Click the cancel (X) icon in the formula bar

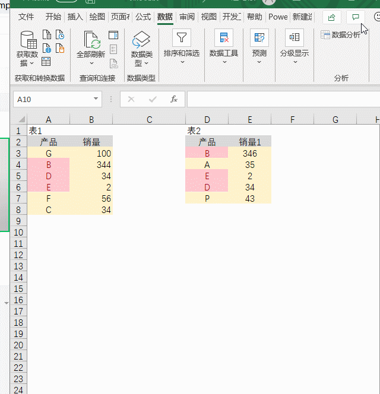coord(131,99)
